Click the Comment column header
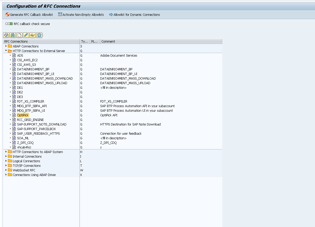The width and height of the screenshot is (315, 227). point(108,41)
